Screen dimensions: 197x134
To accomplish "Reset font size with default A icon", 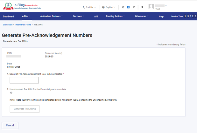I will [x=128, y=7].
